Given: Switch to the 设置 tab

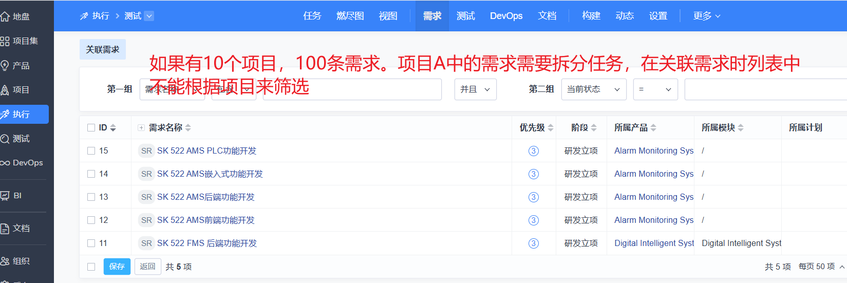Looking at the screenshot, I should [x=658, y=16].
